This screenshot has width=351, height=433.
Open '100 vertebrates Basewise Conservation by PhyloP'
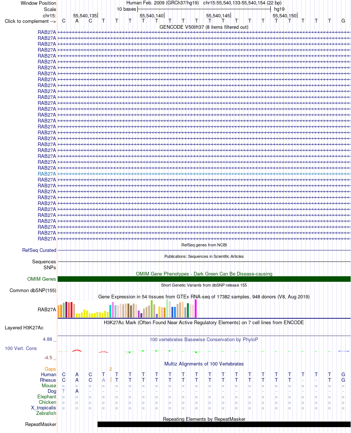tap(204, 339)
